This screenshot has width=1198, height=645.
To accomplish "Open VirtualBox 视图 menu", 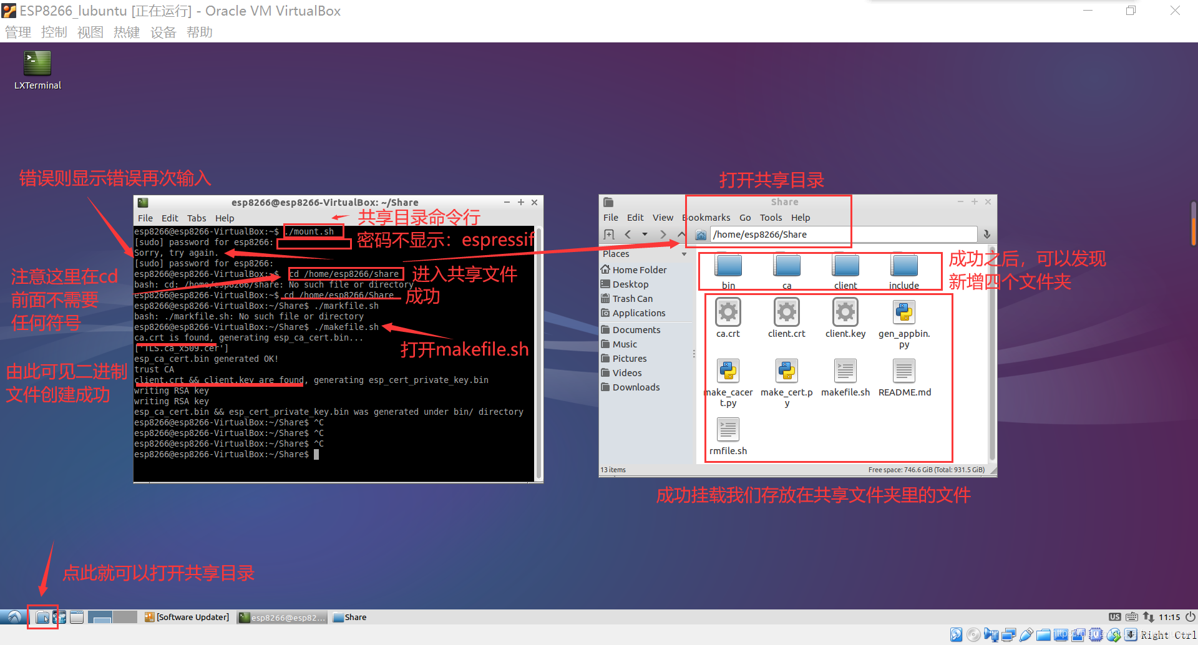I will (x=90, y=32).
